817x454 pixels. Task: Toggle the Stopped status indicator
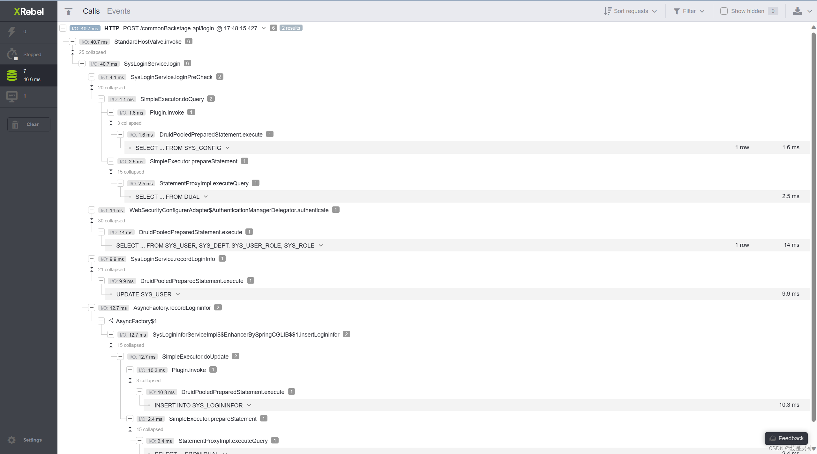(28, 54)
